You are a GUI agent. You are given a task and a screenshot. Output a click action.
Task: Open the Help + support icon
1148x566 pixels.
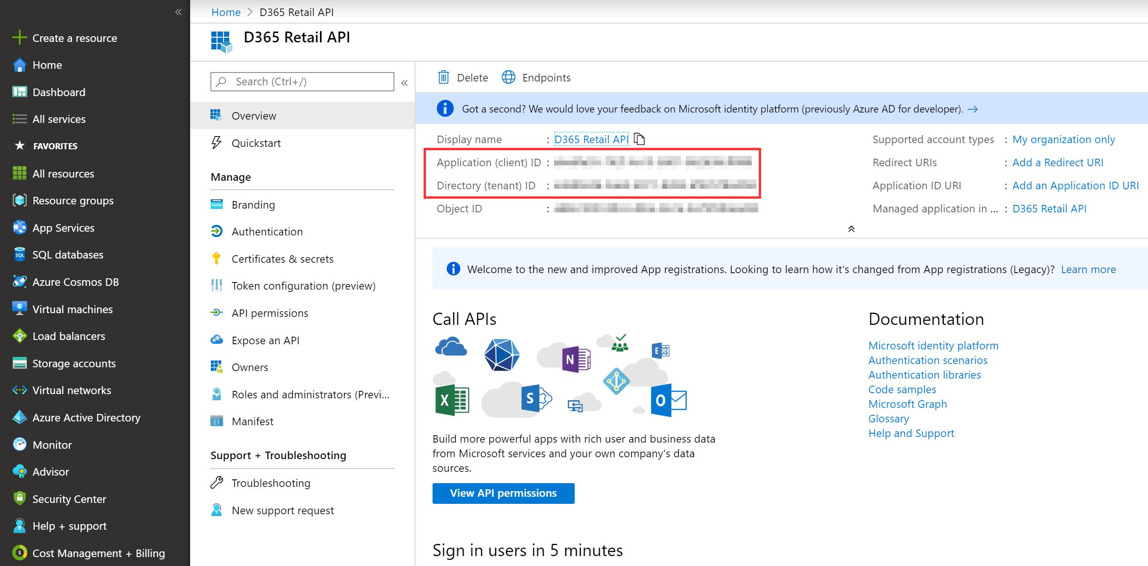coord(19,526)
